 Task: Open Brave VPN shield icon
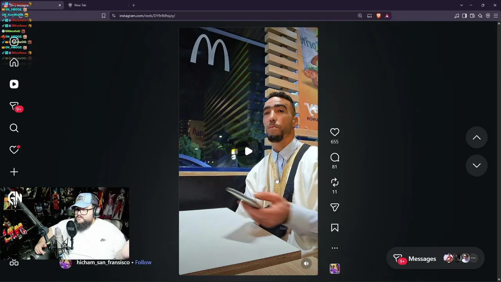point(488,16)
